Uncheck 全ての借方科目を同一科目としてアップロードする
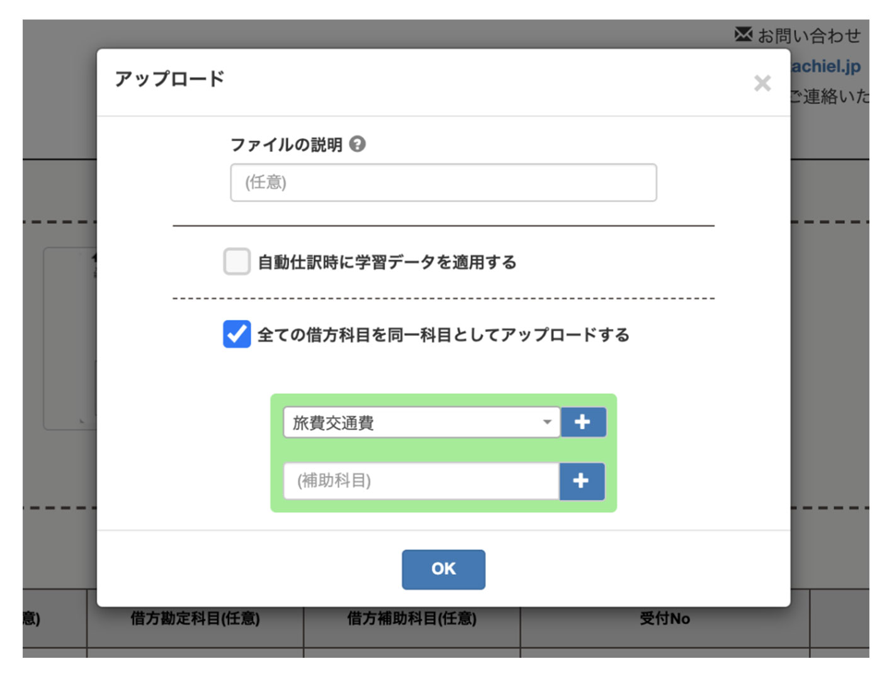The width and height of the screenshot is (894, 683). (234, 335)
